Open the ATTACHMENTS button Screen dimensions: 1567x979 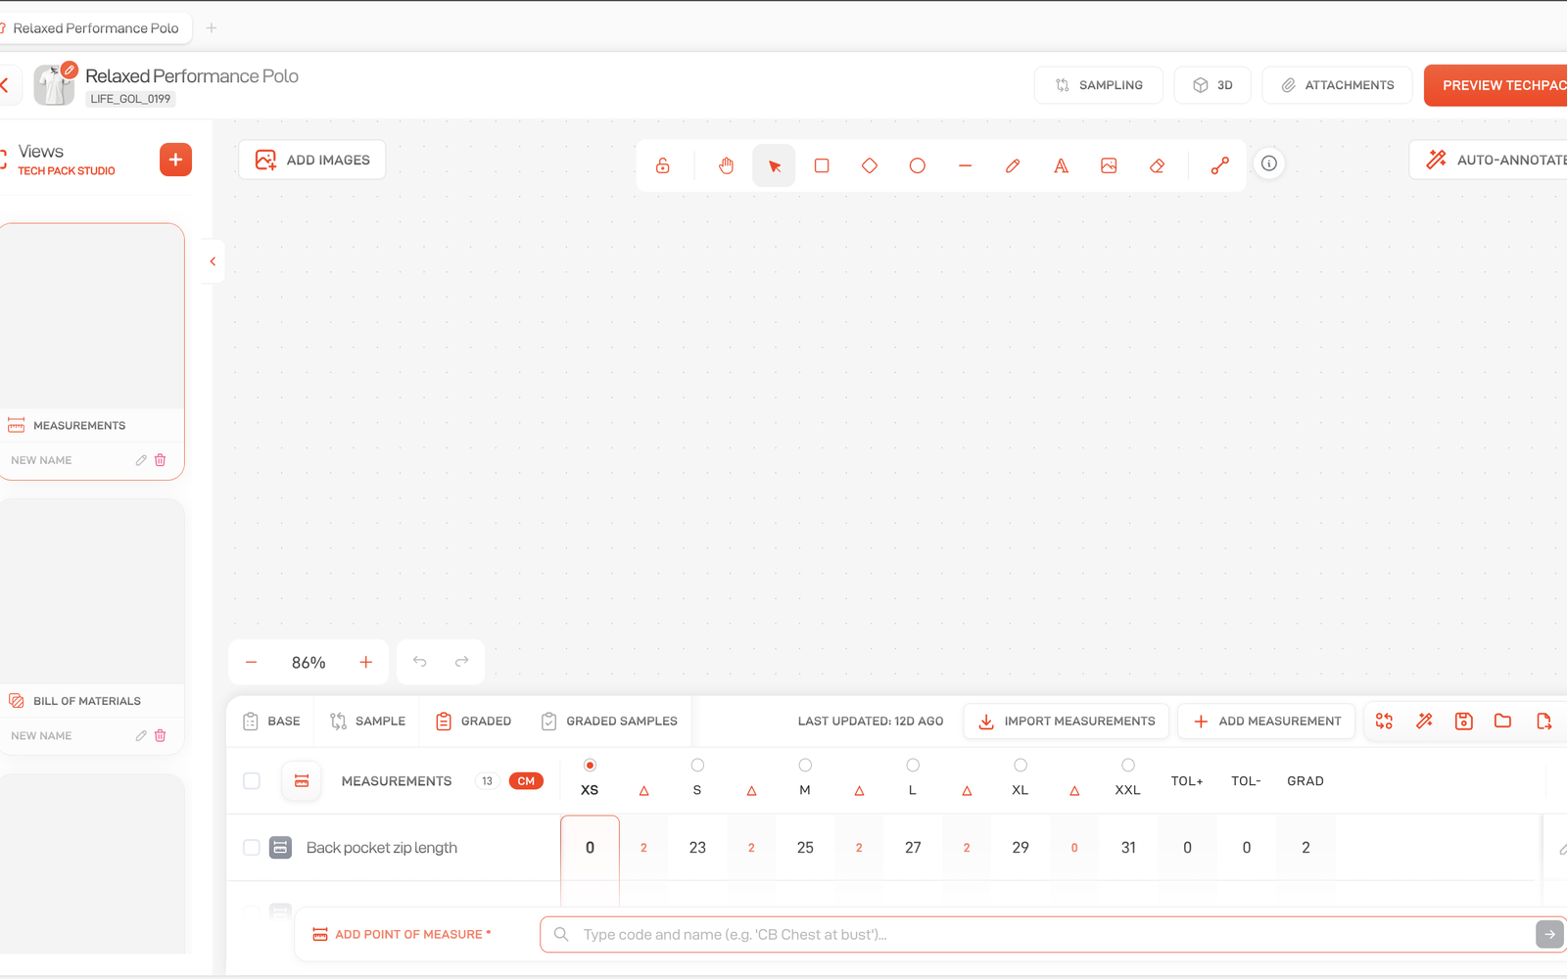[1337, 85]
